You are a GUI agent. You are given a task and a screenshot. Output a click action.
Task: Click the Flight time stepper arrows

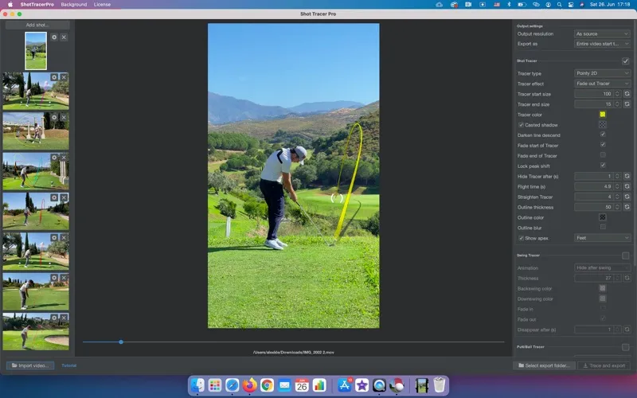point(617,186)
